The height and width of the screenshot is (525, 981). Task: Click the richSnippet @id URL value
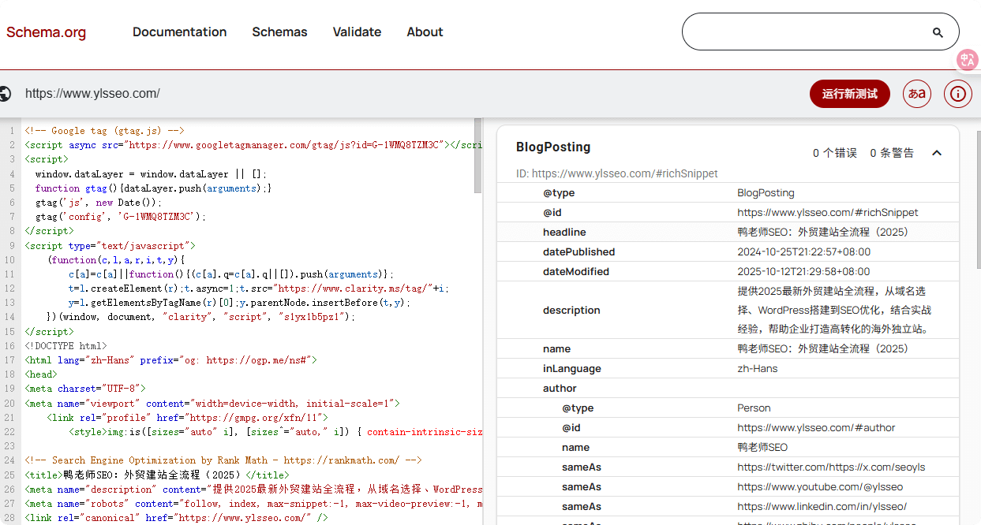[x=828, y=212]
